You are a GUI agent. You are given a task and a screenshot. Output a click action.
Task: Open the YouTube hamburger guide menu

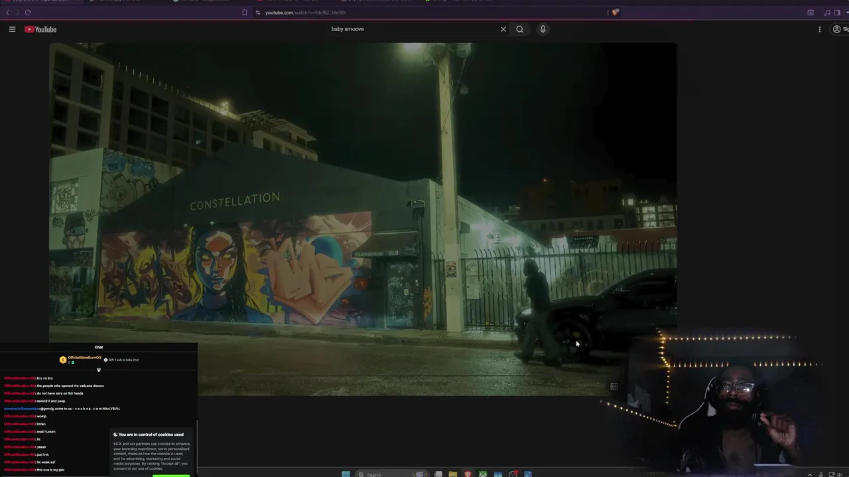[x=12, y=29]
